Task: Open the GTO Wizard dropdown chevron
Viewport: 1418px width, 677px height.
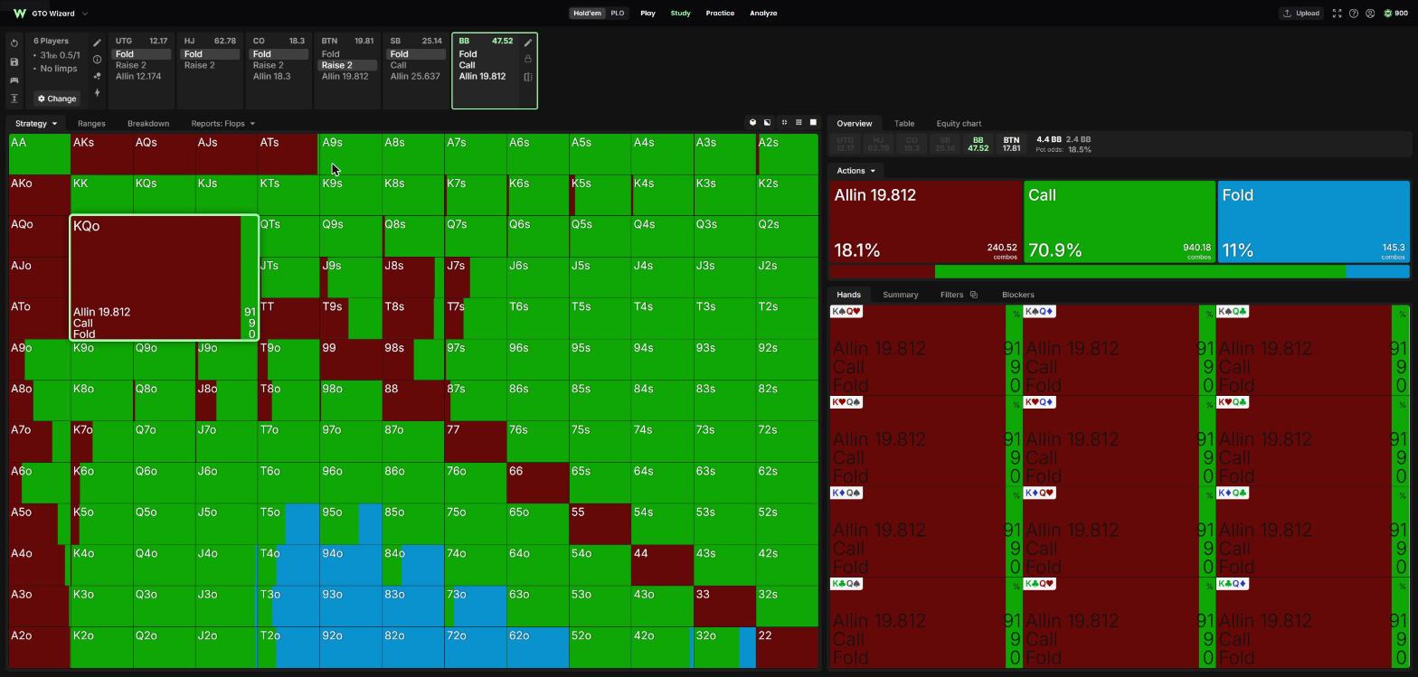Action: click(85, 14)
